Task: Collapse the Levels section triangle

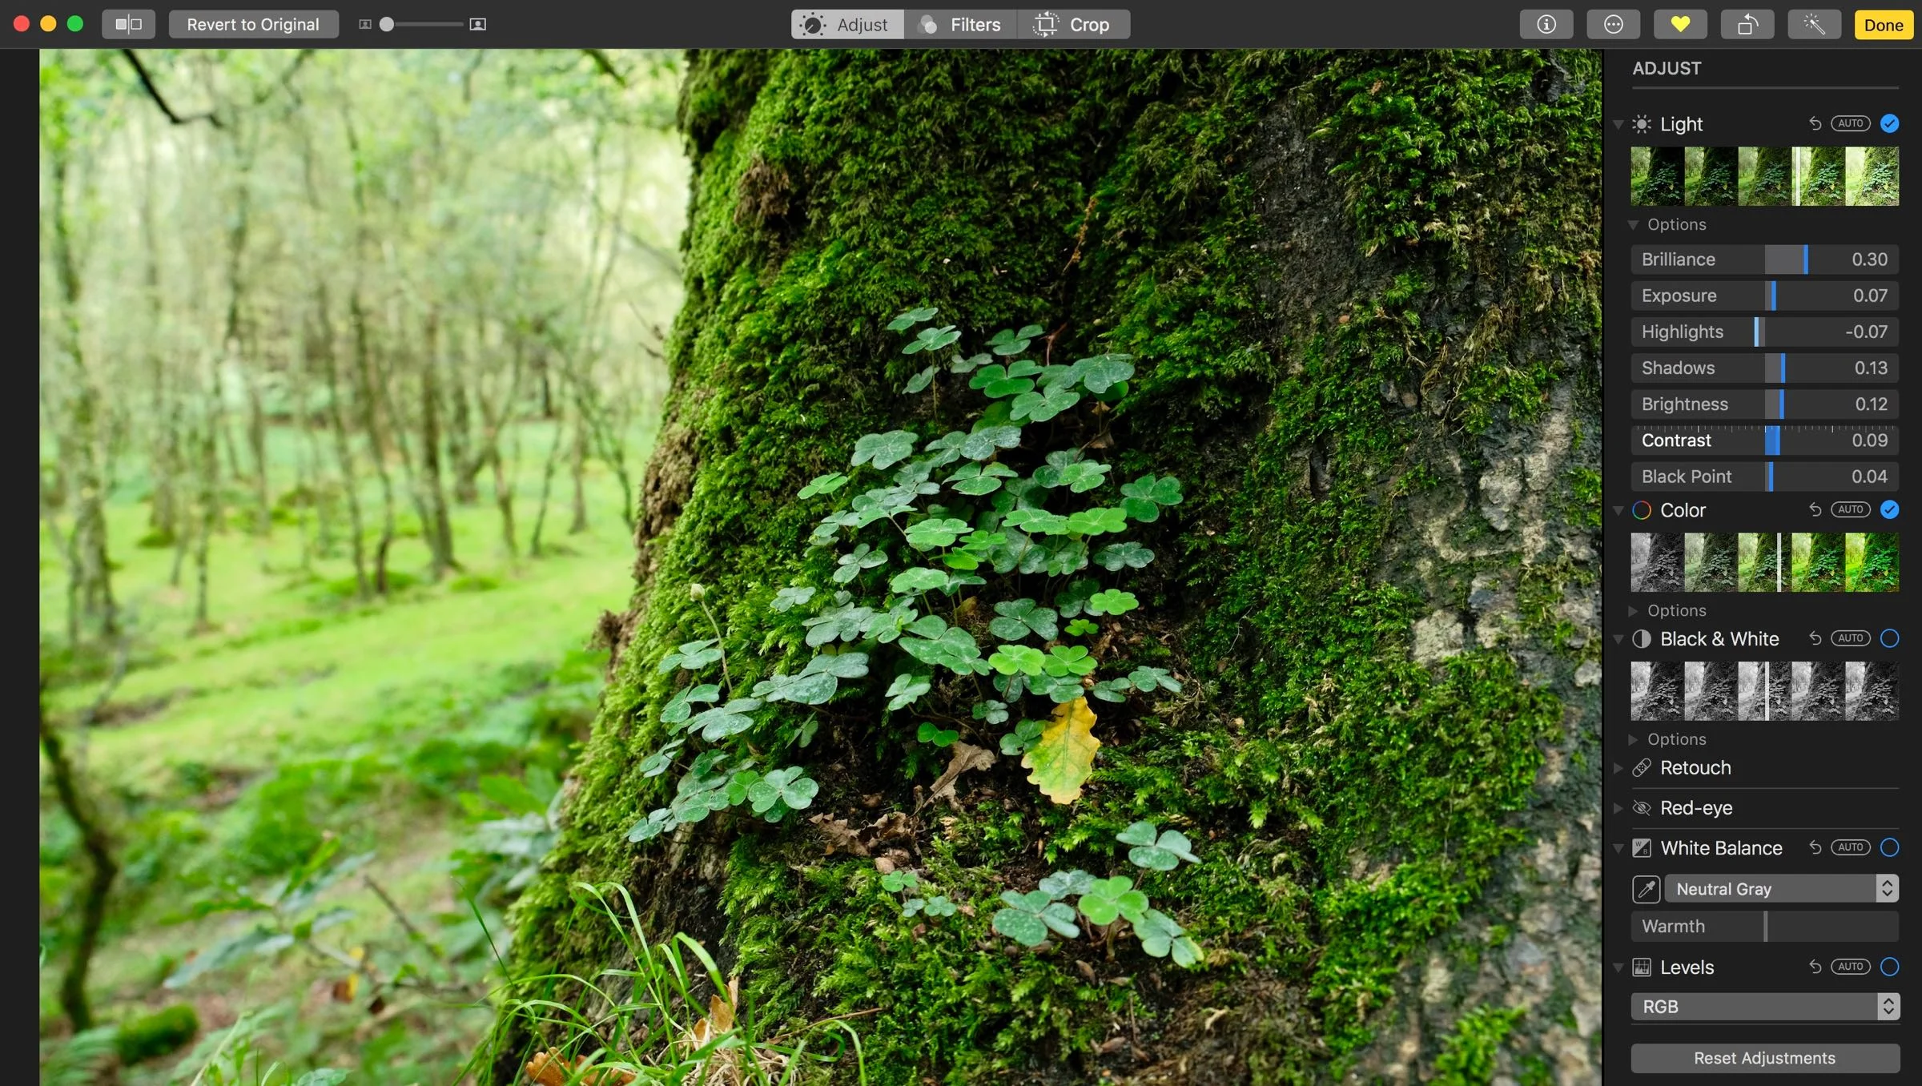Action: tap(1618, 967)
